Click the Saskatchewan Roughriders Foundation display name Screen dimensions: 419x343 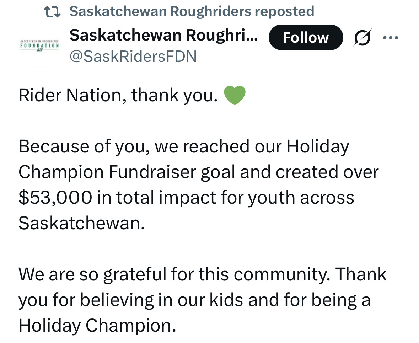point(164,36)
